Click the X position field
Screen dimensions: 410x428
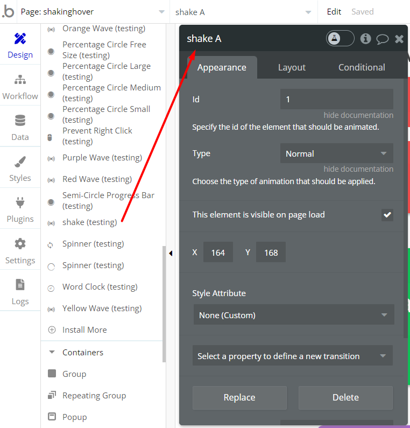coord(218,252)
